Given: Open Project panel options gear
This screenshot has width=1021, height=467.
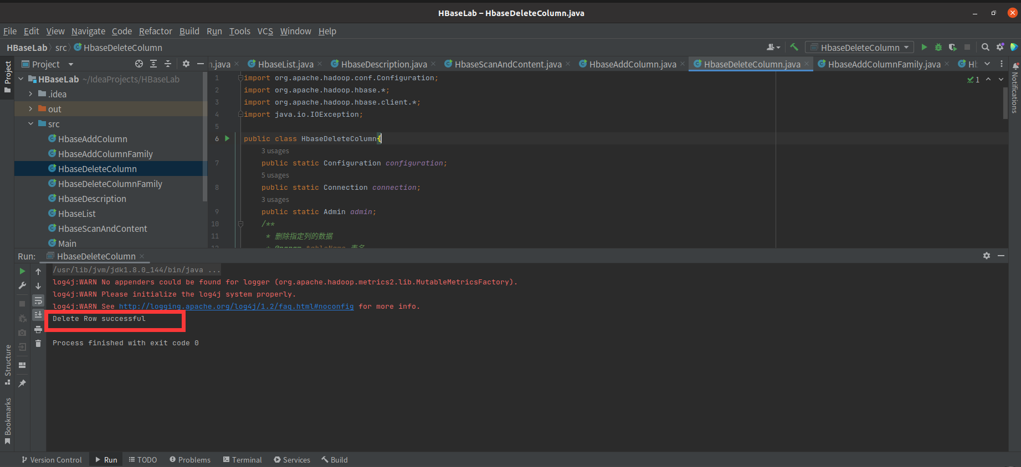Looking at the screenshot, I should 186,64.
